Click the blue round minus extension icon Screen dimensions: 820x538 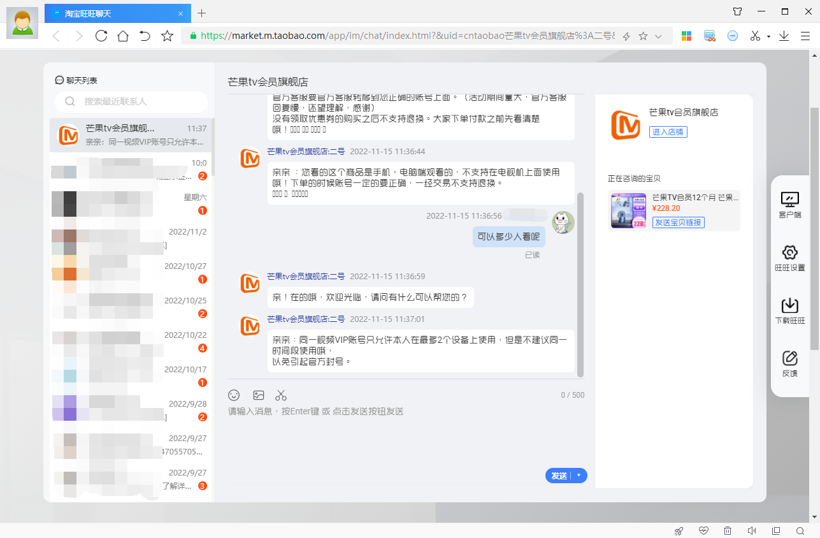(733, 36)
